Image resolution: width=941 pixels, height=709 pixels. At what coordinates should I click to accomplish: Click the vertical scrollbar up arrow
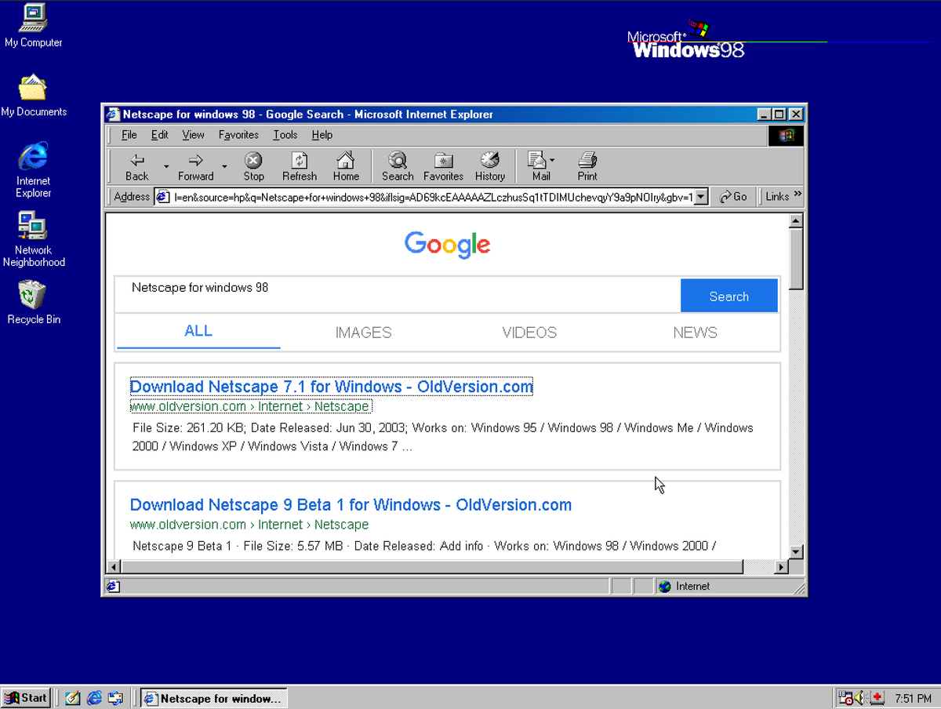[796, 220]
